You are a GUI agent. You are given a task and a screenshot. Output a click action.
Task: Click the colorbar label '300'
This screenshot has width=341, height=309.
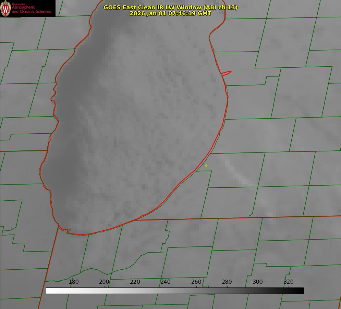(258, 282)
